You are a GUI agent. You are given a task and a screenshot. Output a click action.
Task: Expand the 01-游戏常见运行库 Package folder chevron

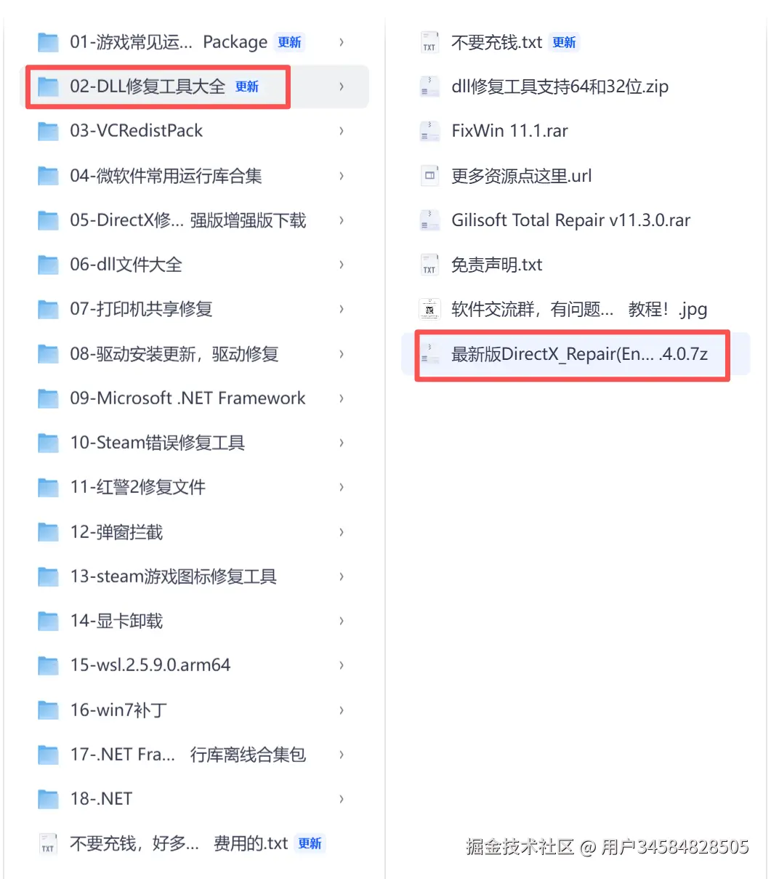[342, 42]
